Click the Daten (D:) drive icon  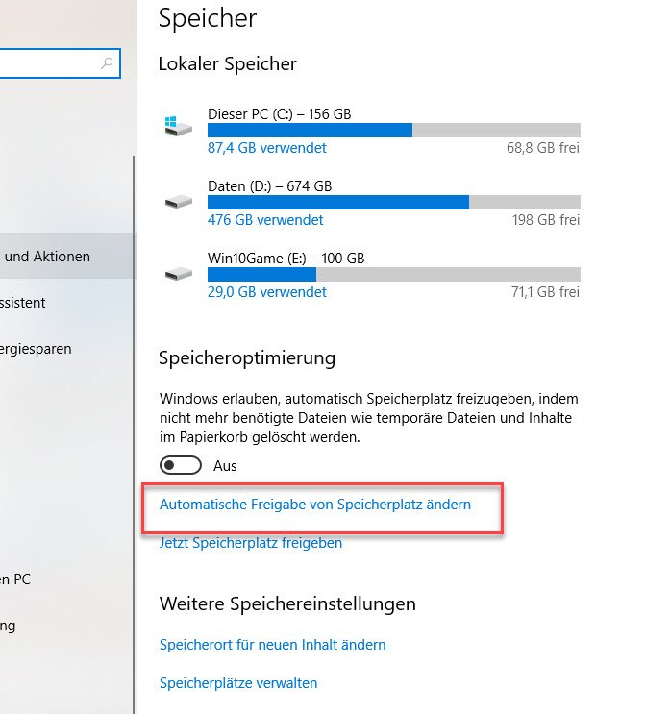(x=178, y=201)
